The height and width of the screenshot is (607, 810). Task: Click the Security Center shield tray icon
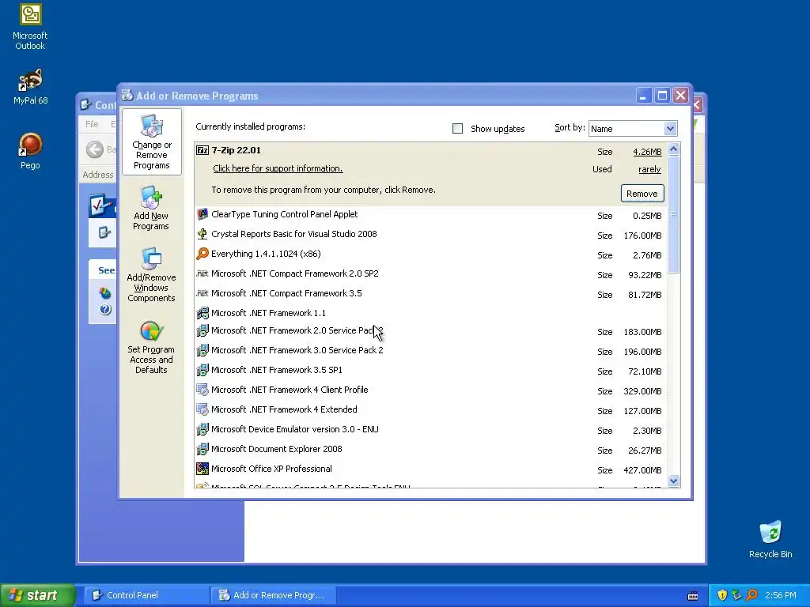coord(722,595)
